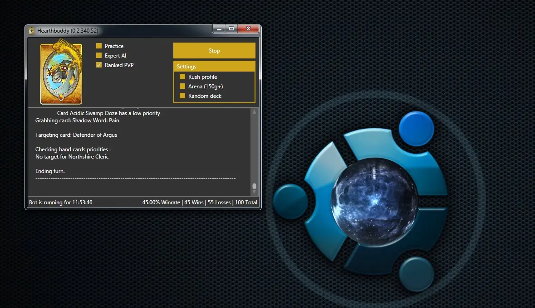Click the '100 Total' status entry
535x308 pixels.
tap(246, 202)
